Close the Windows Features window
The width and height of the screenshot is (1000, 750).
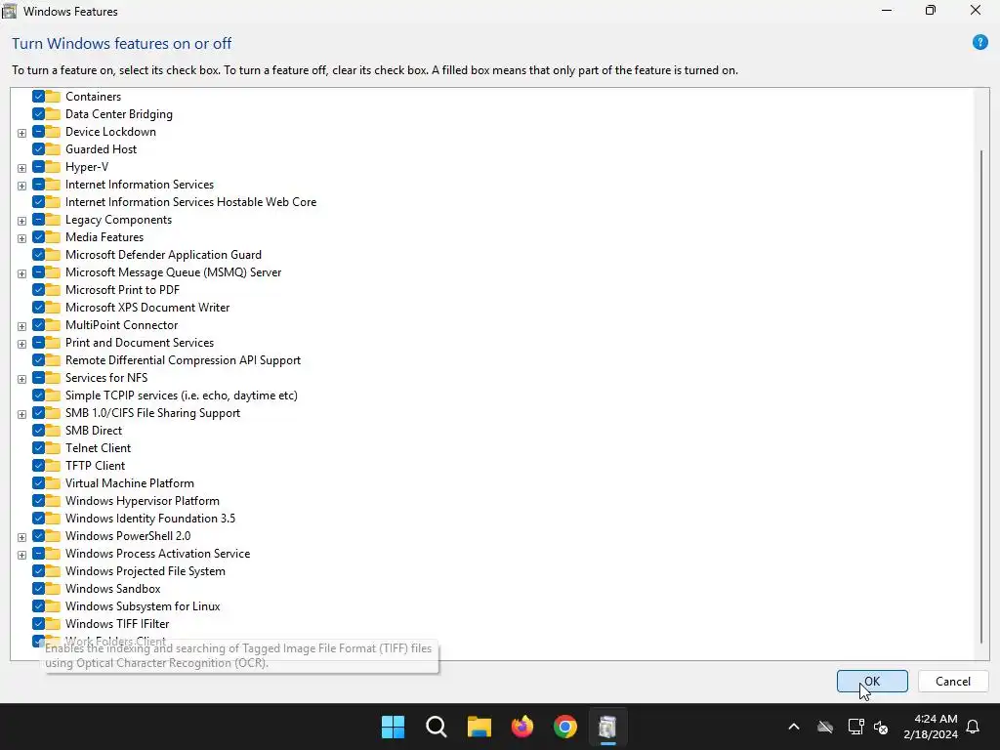pos(976,10)
